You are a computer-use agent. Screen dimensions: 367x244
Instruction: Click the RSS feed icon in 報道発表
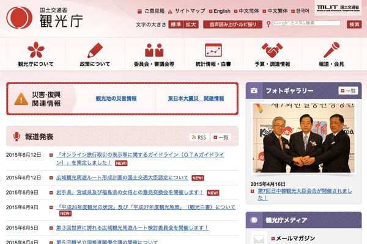tap(193, 137)
